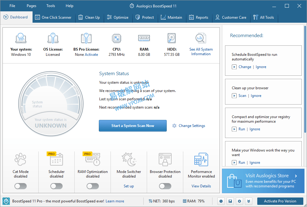Click the See All System Information link
This screenshot has width=307, height=207.
[x=201, y=52]
